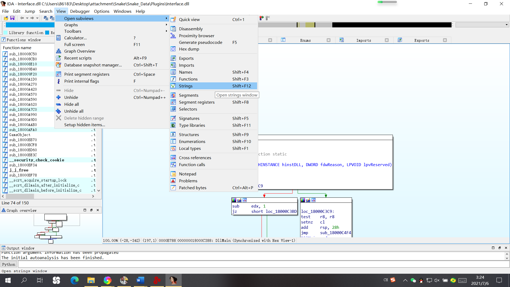Close the Enums tab
510x287 pixels.
coord(329,40)
